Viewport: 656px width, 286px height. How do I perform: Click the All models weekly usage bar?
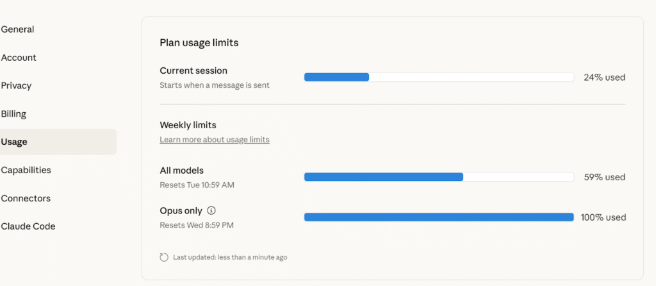point(439,177)
